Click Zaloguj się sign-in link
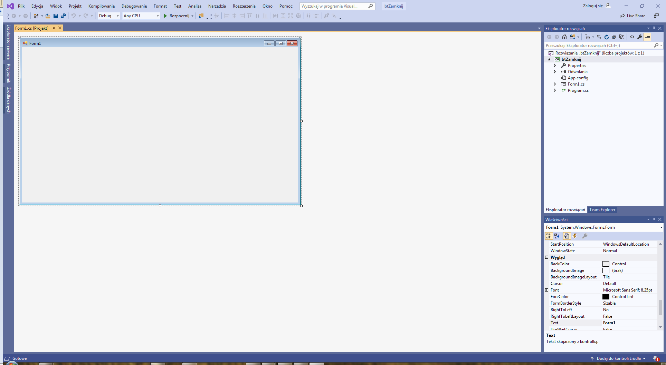 click(x=593, y=6)
